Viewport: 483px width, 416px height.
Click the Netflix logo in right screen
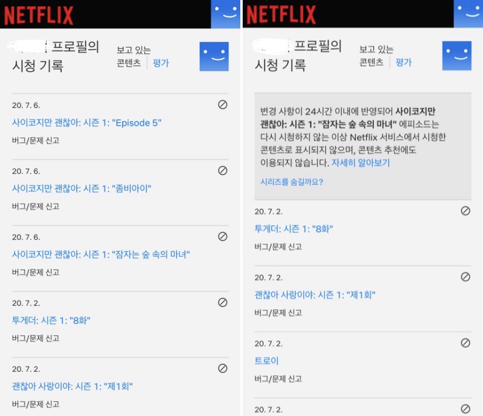pyautogui.click(x=281, y=14)
